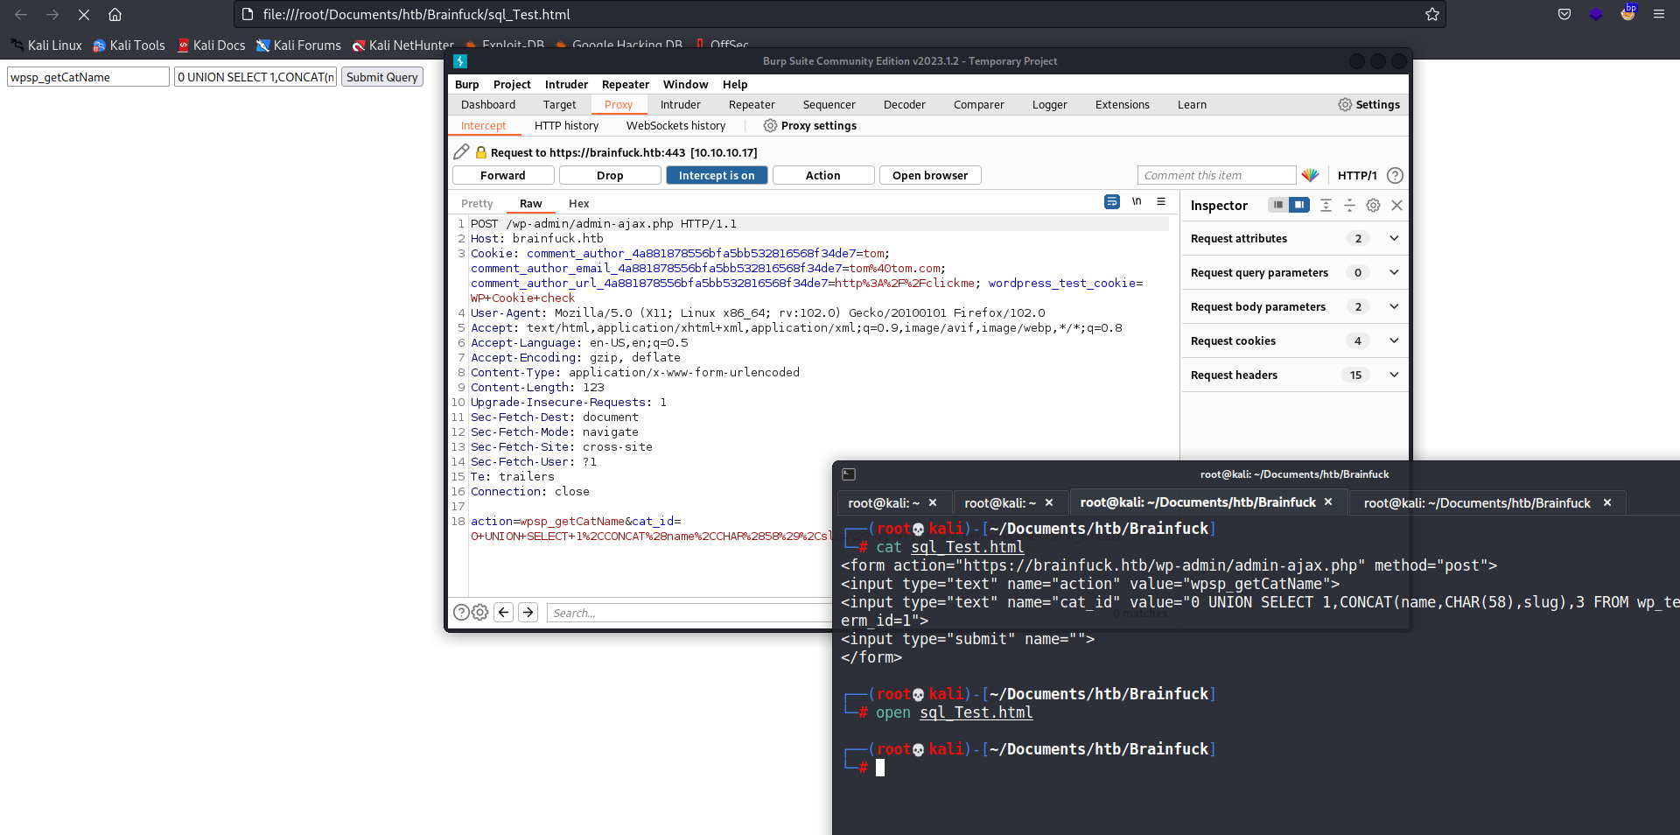The image size is (1680, 835).
Task: Collapse all Inspector sections icon
Action: (1349, 205)
